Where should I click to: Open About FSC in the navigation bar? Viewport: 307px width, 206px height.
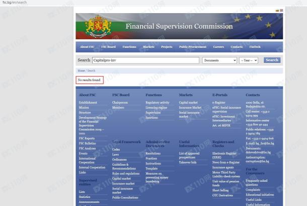pos(87,47)
